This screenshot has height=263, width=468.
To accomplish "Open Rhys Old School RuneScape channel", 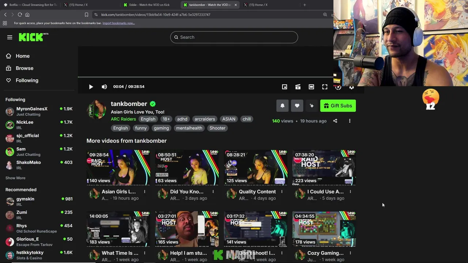I will point(39,228).
